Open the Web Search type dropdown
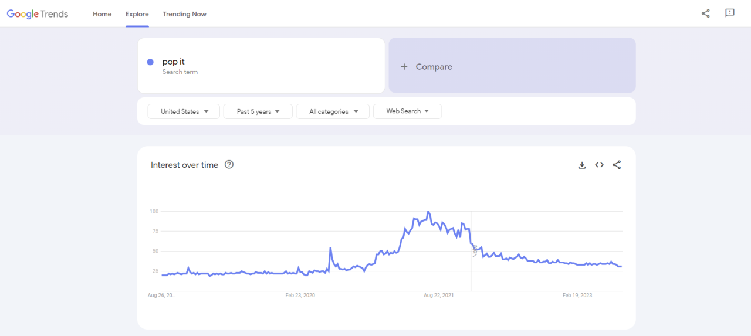Viewport: 751px width, 336px height. point(407,111)
